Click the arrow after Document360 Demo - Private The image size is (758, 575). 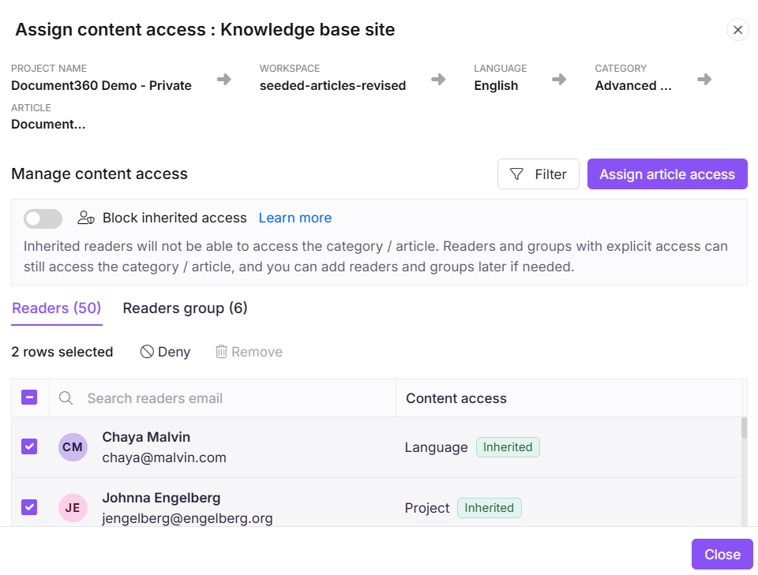(223, 79)
